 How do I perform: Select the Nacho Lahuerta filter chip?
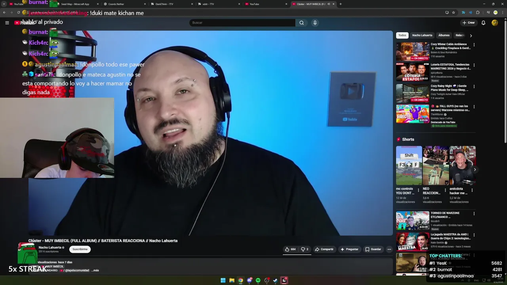422,35
